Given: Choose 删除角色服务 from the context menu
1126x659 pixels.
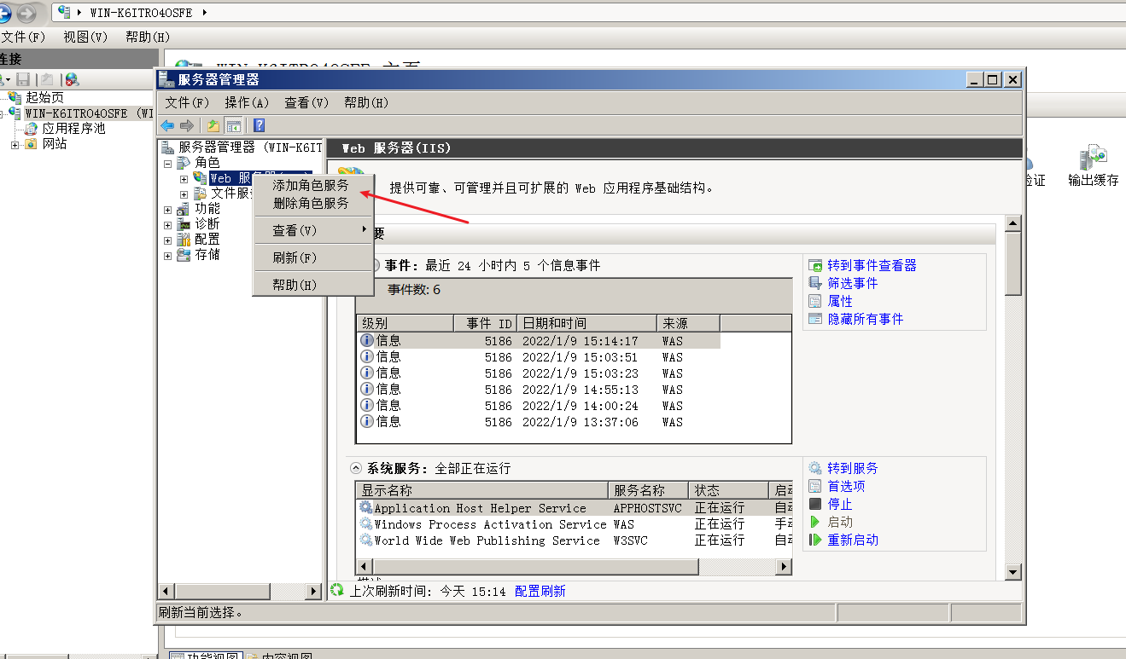Looking at the screenshot, I should click(x=312, y=203).
